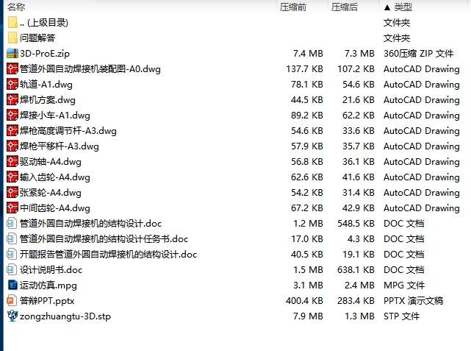Screen dimensions: 471x351
Task: Select the file name 管道外圆自动焊接机的结构设计任务书.doc
Action: coord(104,239)
